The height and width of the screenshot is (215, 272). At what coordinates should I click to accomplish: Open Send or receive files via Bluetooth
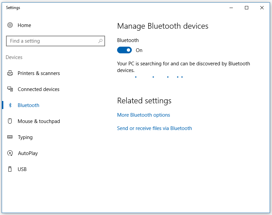pos(154,128)
